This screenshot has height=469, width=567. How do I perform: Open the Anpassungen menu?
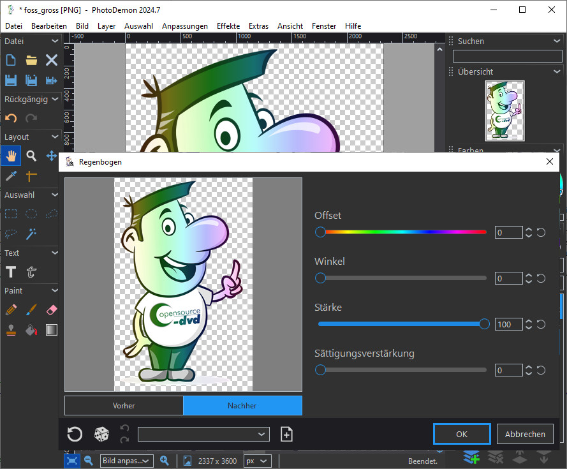coord(185,26)
